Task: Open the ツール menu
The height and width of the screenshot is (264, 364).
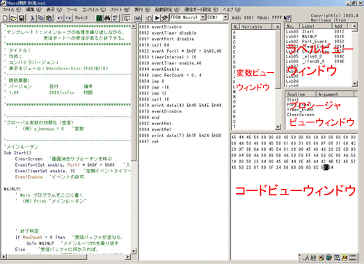Action: click(x=72, y=10)
